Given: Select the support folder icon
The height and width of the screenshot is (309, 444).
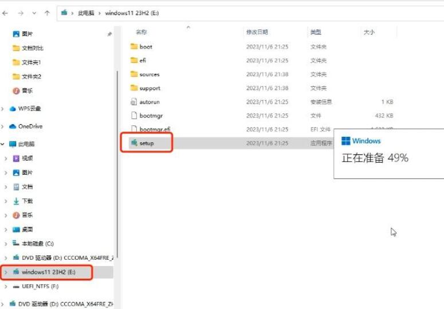Looking at the screenshot, I should click(x=134, y=88).
